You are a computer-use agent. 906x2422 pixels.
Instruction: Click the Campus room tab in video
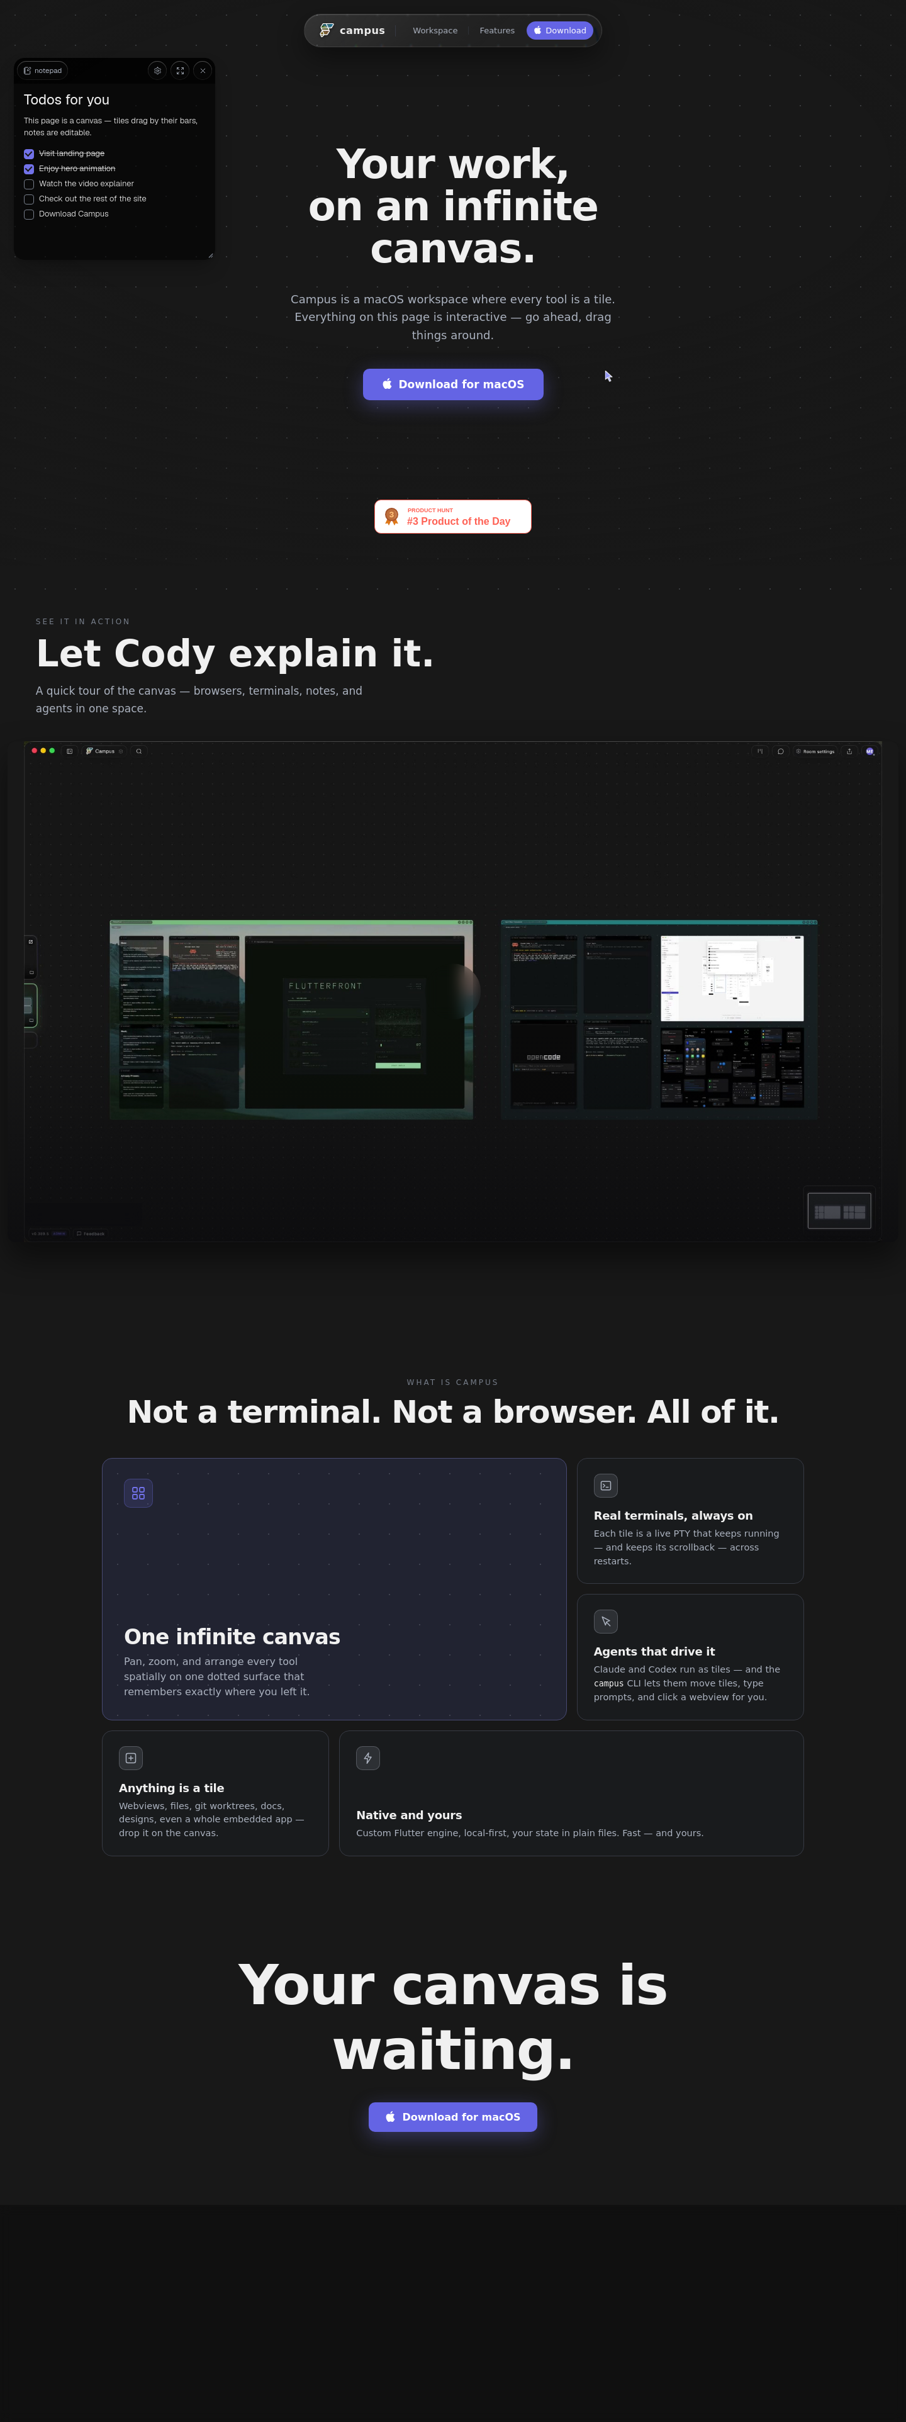tap(104, 751)
